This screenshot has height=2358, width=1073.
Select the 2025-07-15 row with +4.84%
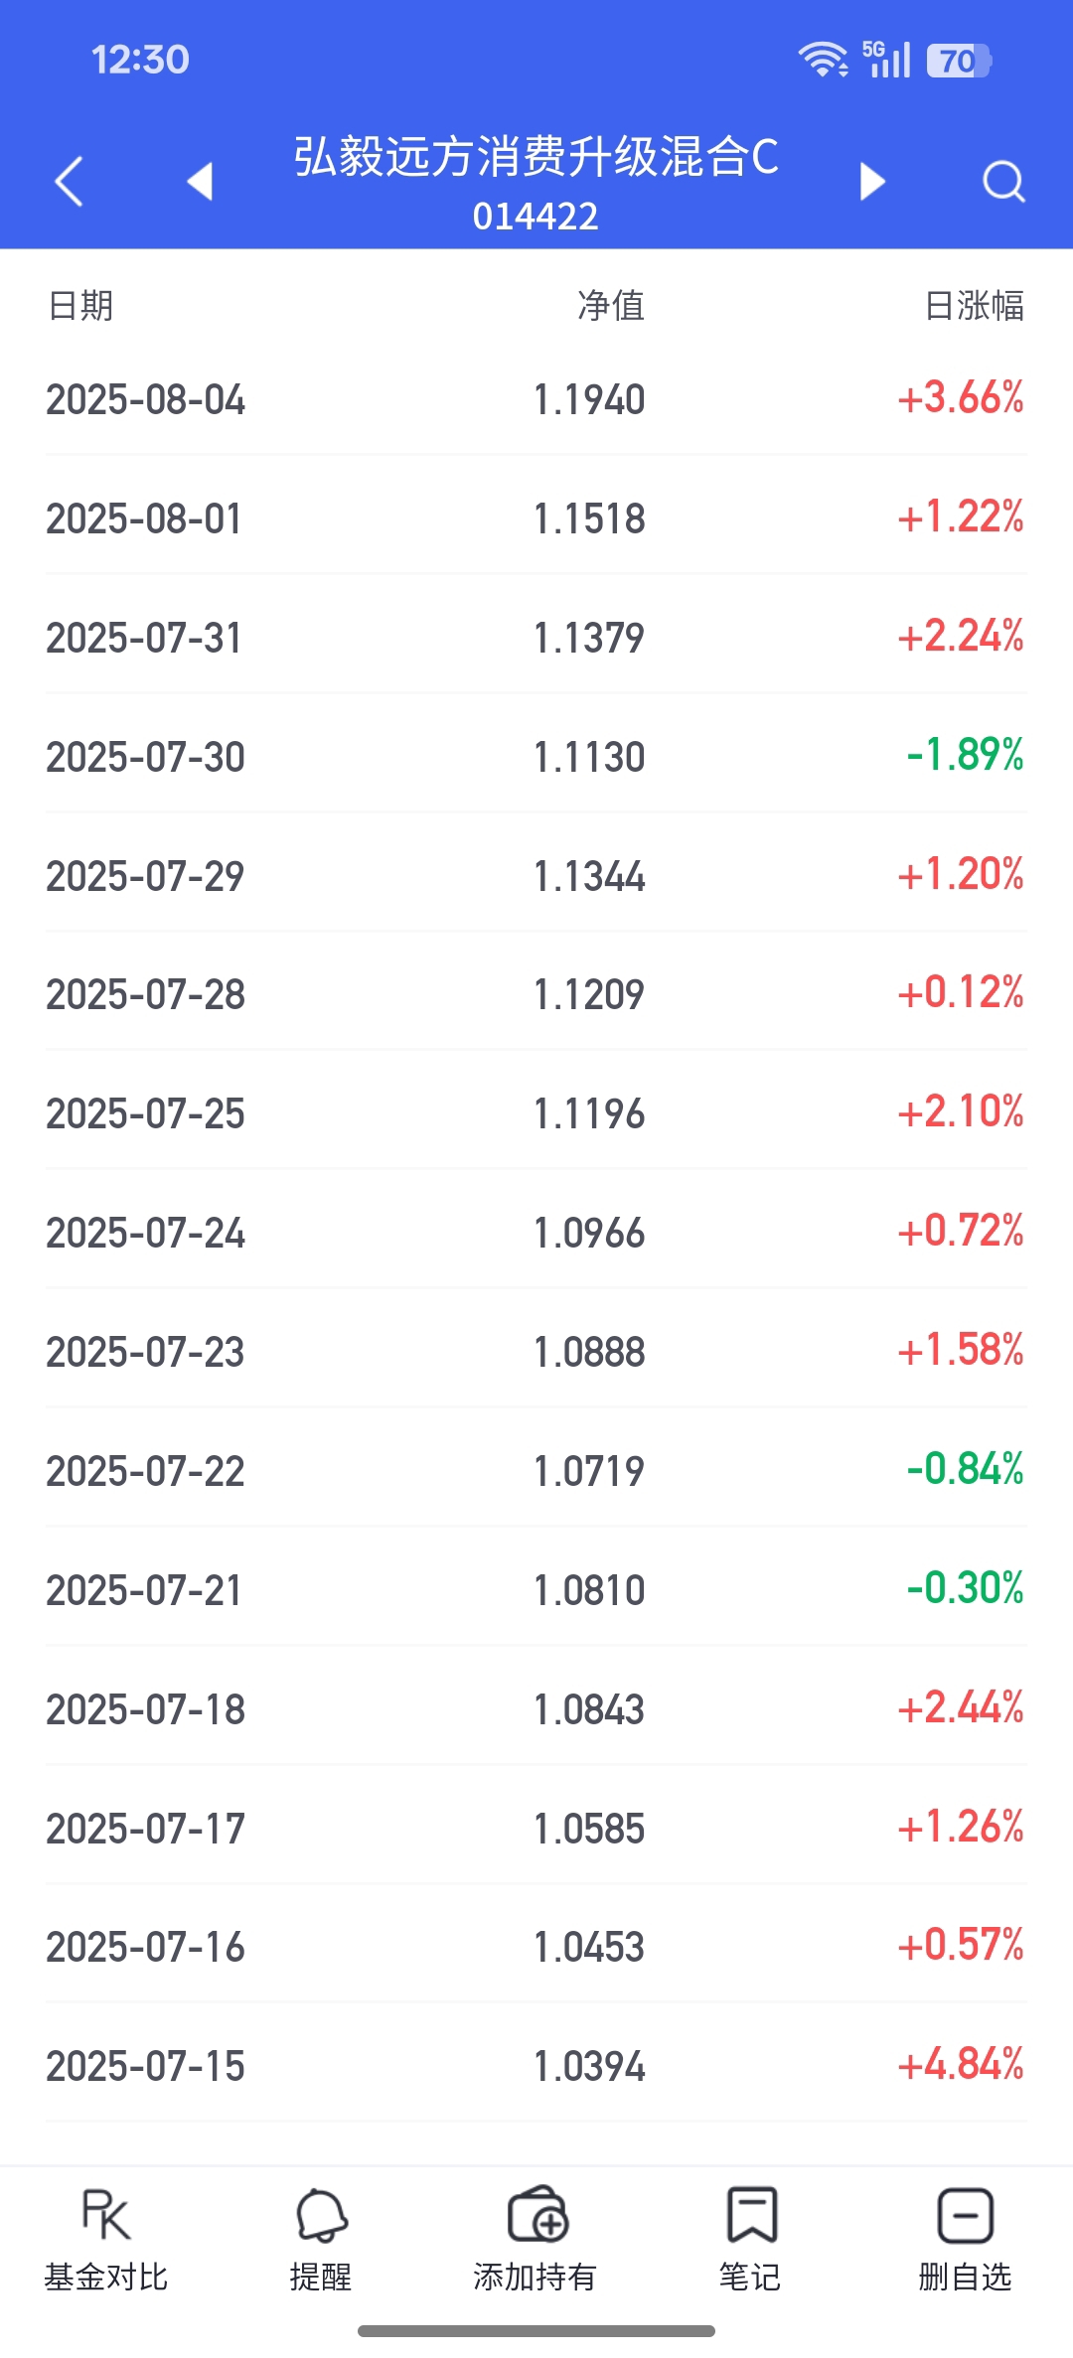[536, 2066]
